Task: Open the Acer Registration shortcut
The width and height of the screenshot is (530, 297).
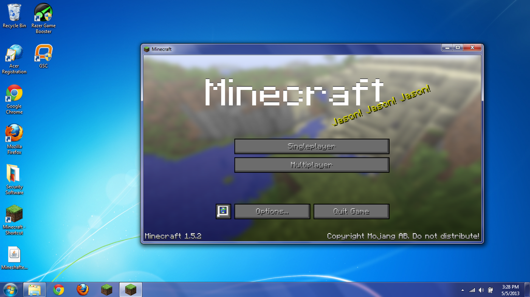Action: [x=14, y=59]
